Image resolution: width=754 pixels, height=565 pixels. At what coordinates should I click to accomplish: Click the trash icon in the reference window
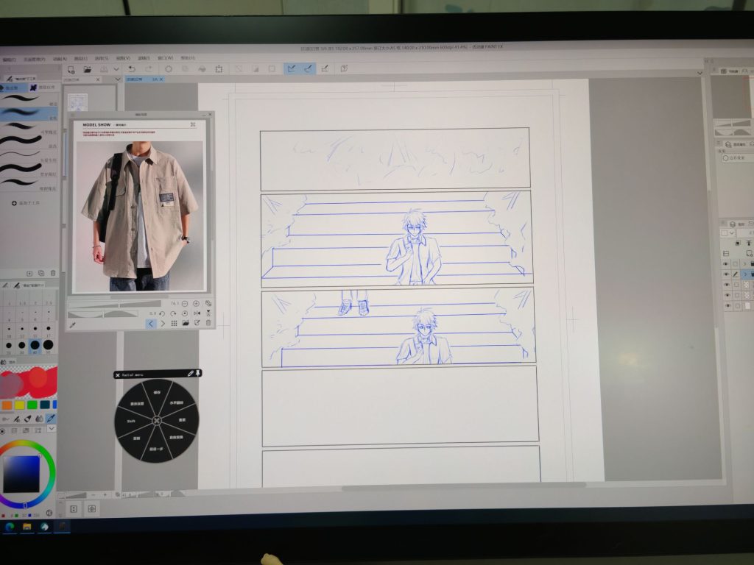208,323
